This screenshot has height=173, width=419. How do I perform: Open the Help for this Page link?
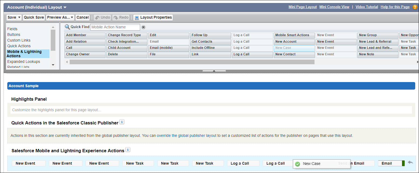pos(395,7)
